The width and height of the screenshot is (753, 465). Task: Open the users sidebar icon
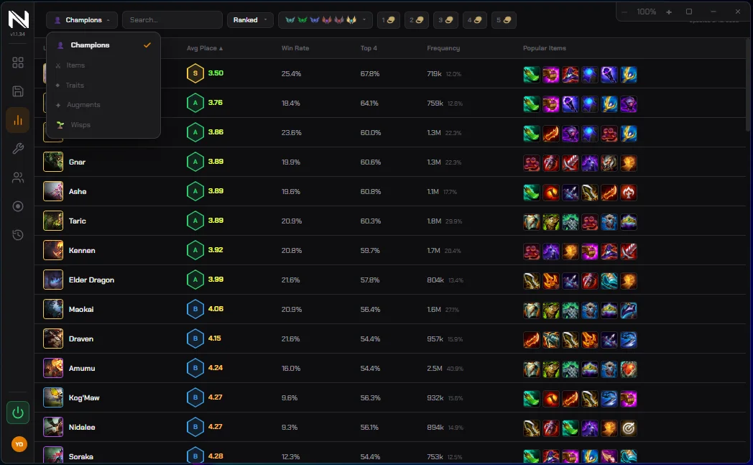point(18,178)
